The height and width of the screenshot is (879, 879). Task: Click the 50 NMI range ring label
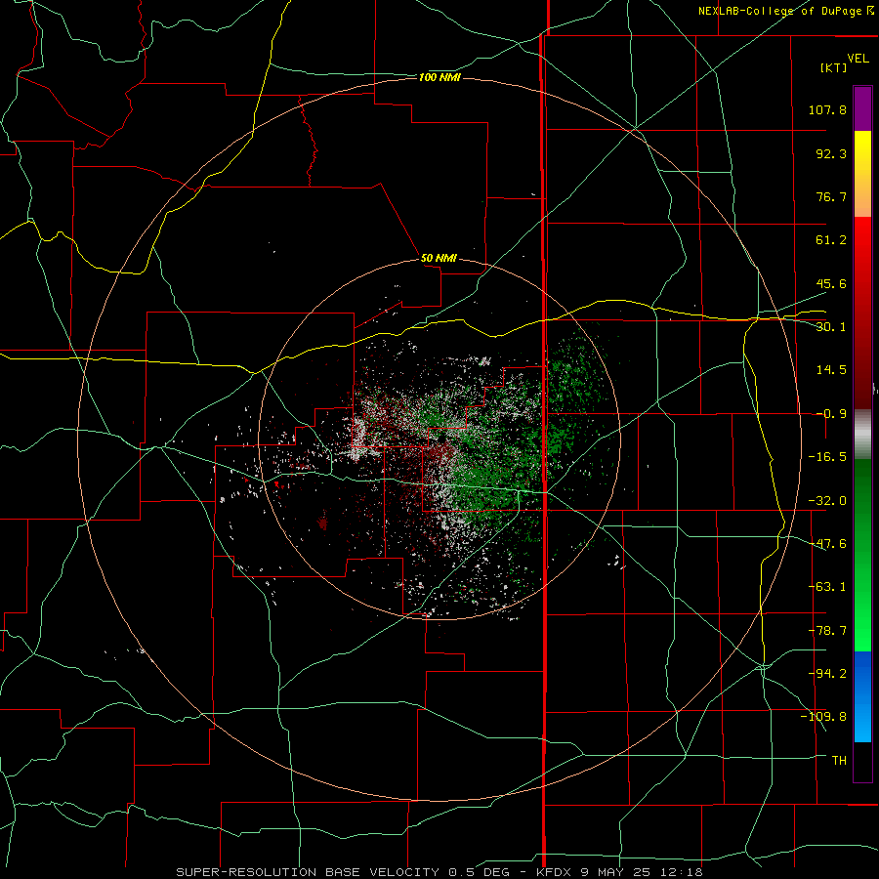pos(439,259)
